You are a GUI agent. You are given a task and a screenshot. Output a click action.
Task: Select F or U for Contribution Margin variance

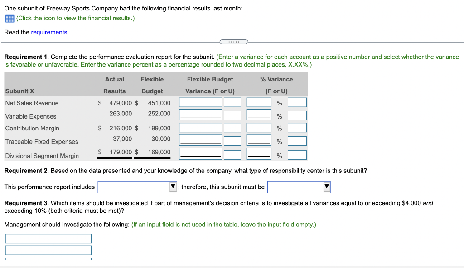click(232, 128)
